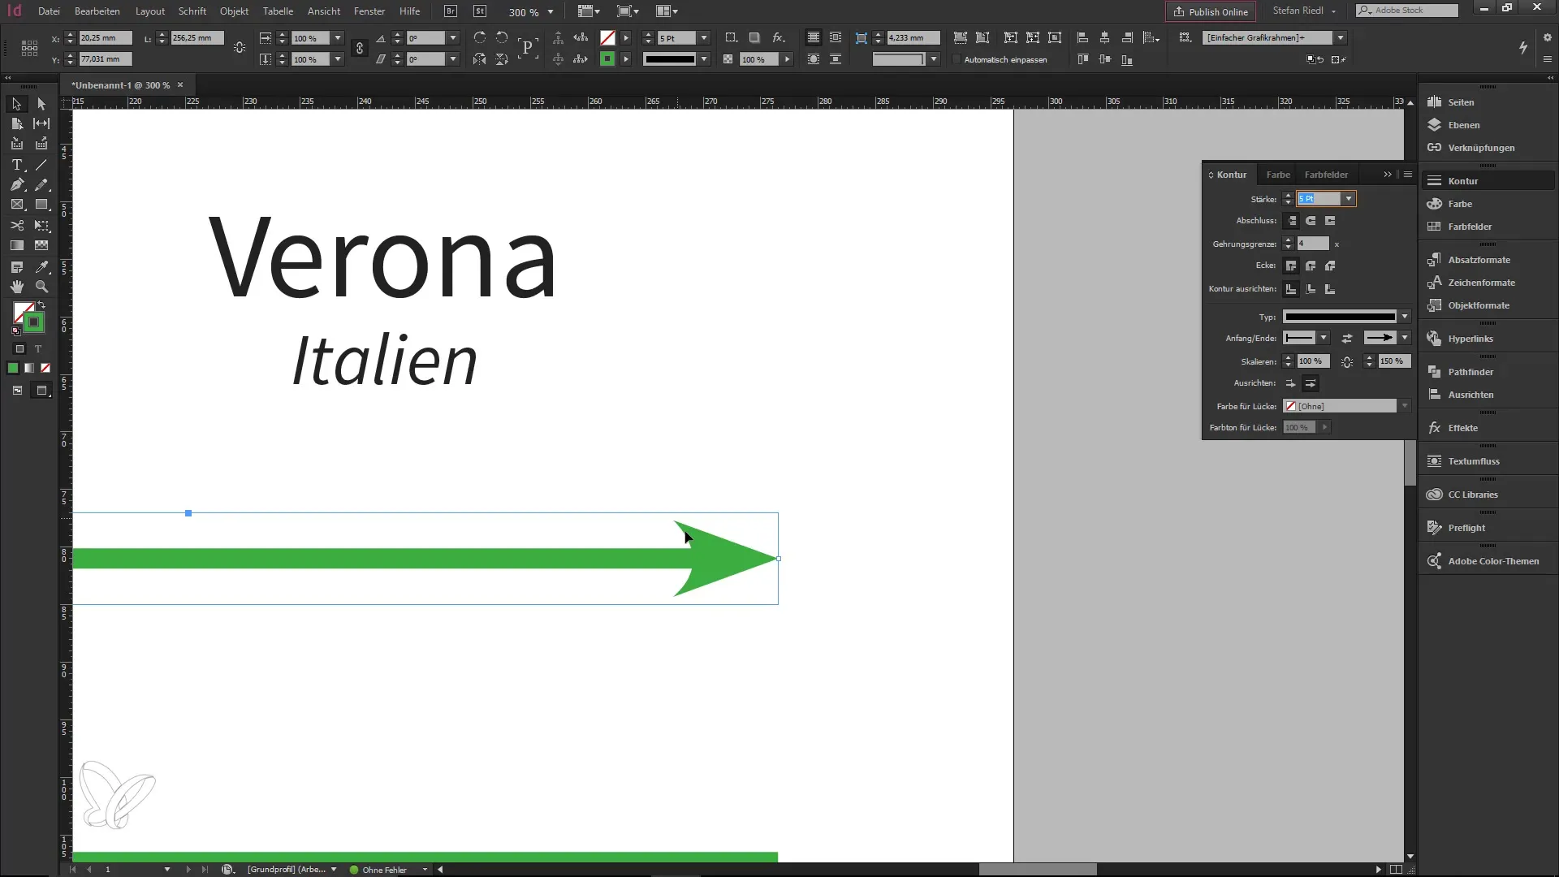The image size is (1559, 877).
Task: Click the Gehrungsgrenze value field
Action: point(1312,244)
